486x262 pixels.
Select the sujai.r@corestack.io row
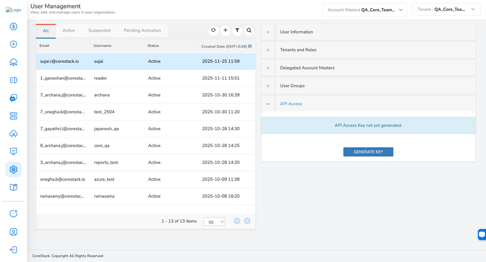[x=146, y=61]
